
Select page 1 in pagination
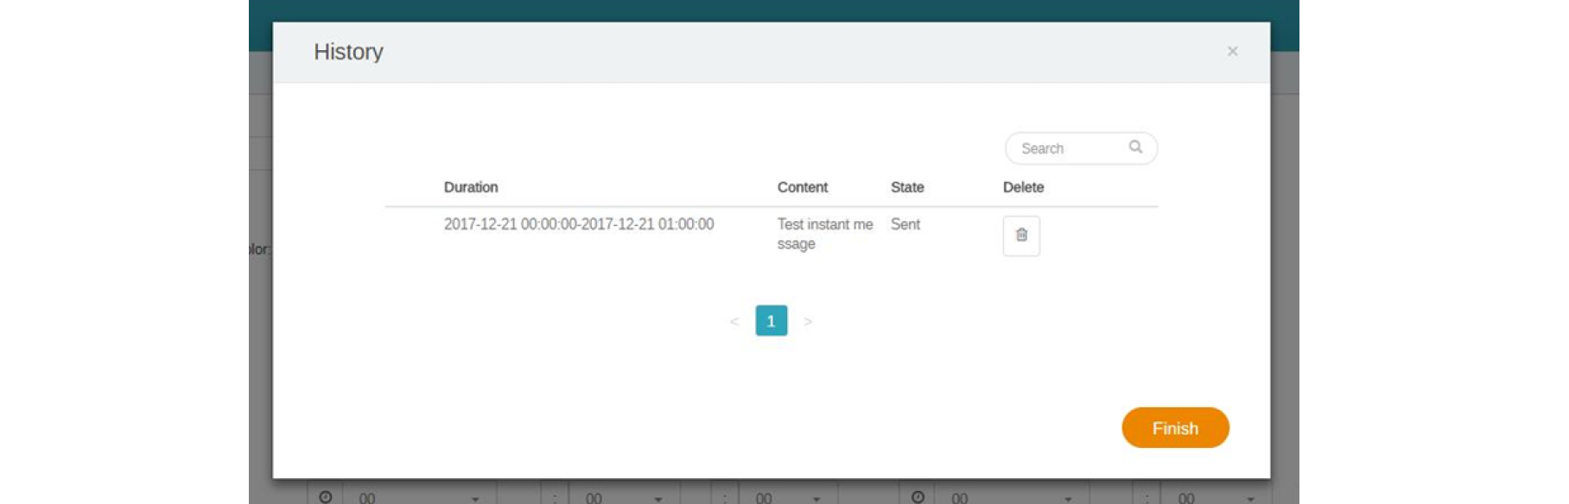point(771,321)
